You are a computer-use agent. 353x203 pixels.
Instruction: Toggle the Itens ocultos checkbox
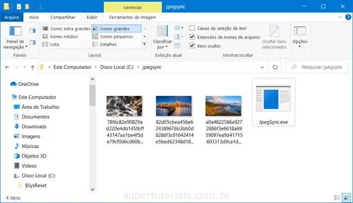point(192,46)
